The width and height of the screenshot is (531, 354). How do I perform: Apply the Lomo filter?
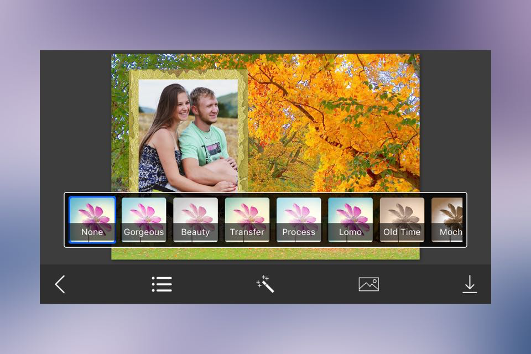click(x=351, y=220)
